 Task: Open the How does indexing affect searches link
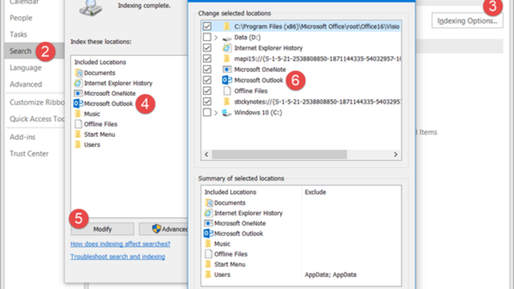pyautogui.click(x=120, y=244)
